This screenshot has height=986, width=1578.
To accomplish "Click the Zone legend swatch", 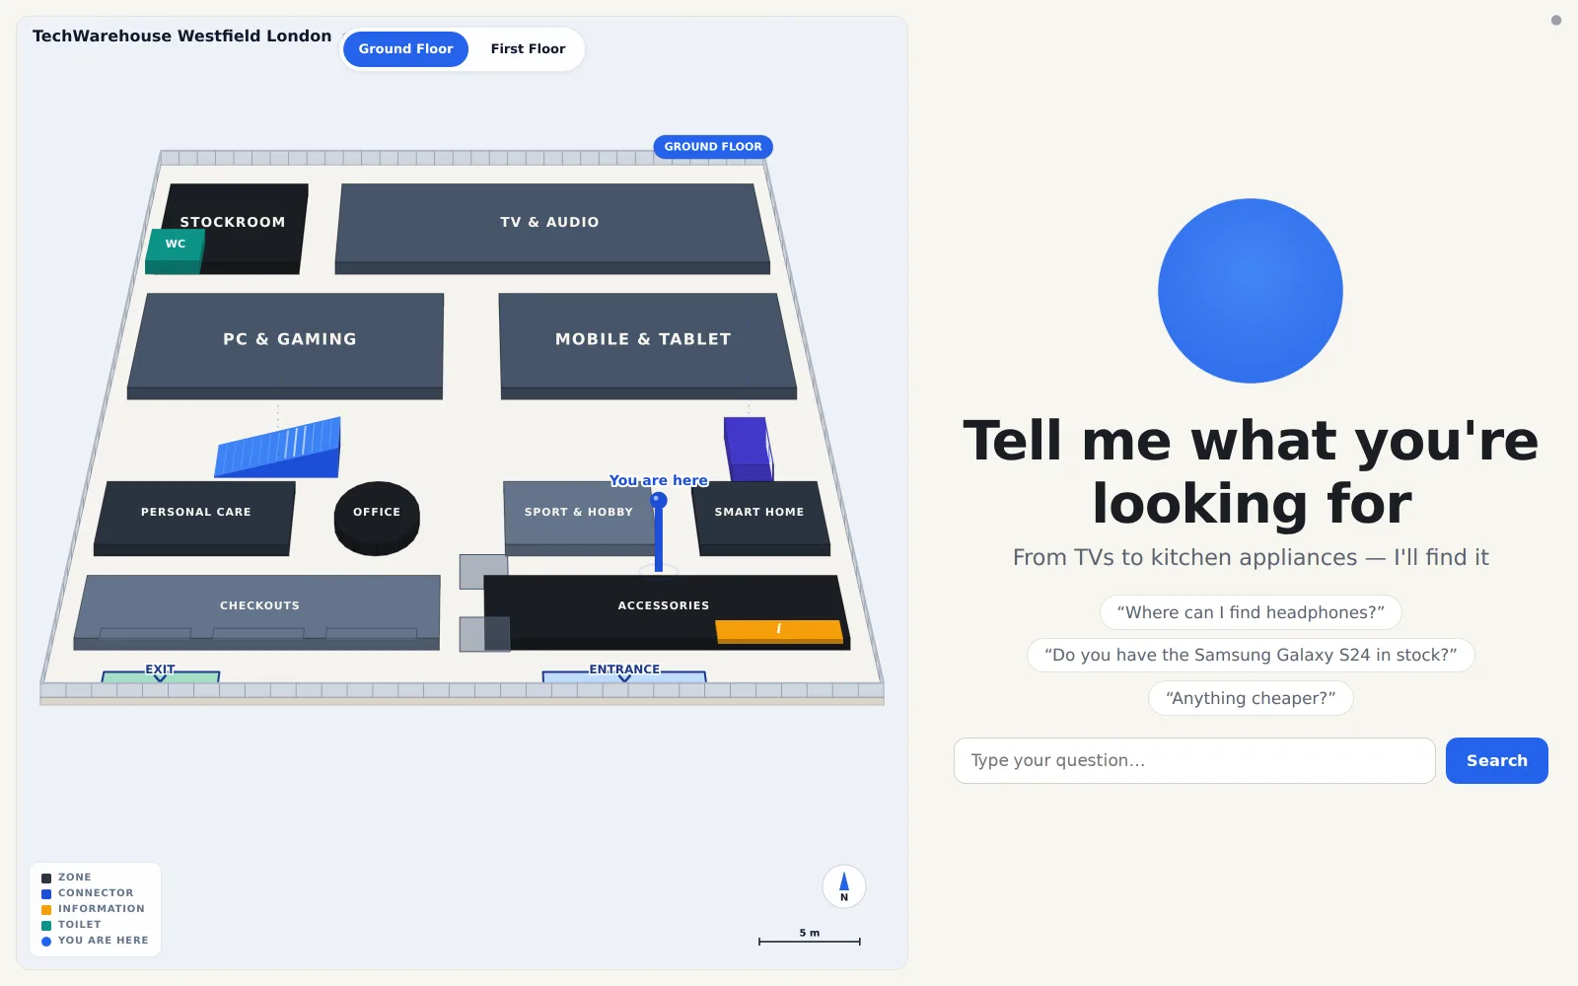I will (46, 878).
